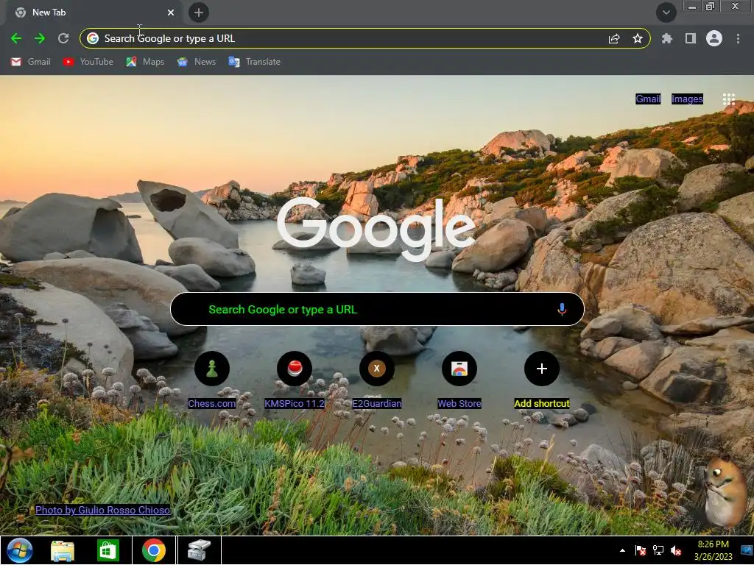Open File Explorer from the taskbar
This screenshot has height=565, width=754.
tap(63, 550)
